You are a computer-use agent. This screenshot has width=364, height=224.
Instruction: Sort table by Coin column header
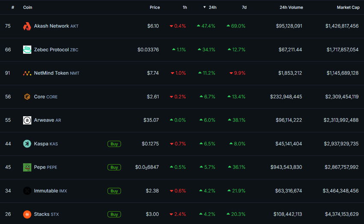28,7
